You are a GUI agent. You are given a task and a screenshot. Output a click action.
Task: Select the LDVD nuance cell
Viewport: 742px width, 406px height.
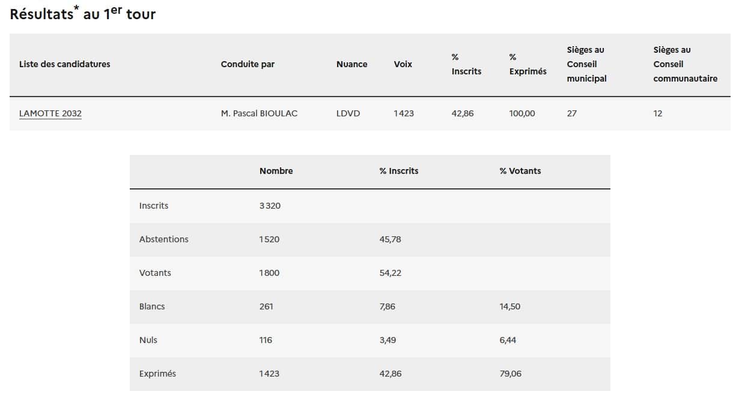pos(348,113)
